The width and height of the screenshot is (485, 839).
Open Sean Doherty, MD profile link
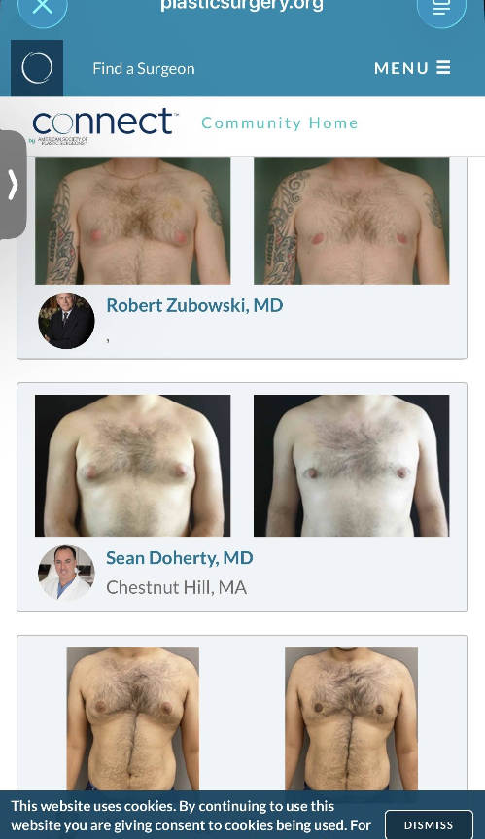[x=180, y=557]
